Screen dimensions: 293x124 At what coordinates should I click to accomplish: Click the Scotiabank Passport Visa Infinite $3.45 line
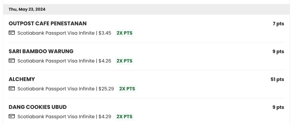64,33
